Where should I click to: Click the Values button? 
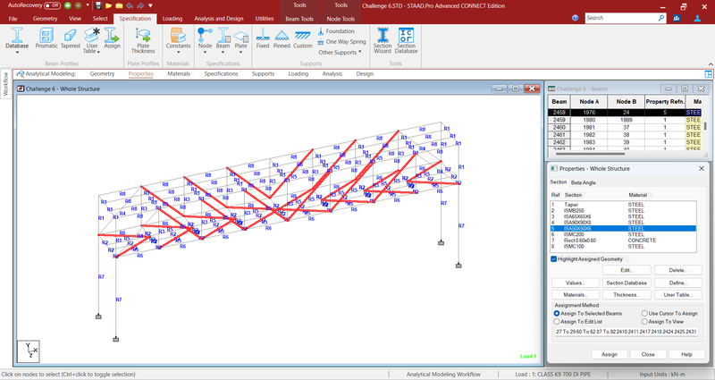pos(575,283)
